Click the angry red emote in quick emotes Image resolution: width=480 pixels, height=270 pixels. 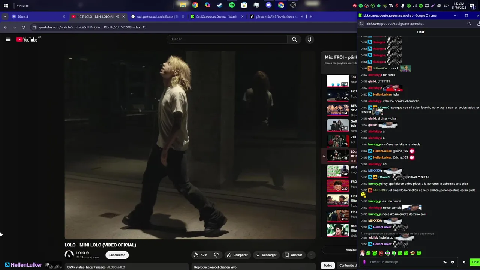coord(381,253)
